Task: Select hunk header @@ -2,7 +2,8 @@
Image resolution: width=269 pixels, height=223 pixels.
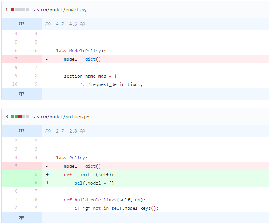Action: [x=65, y=131]
